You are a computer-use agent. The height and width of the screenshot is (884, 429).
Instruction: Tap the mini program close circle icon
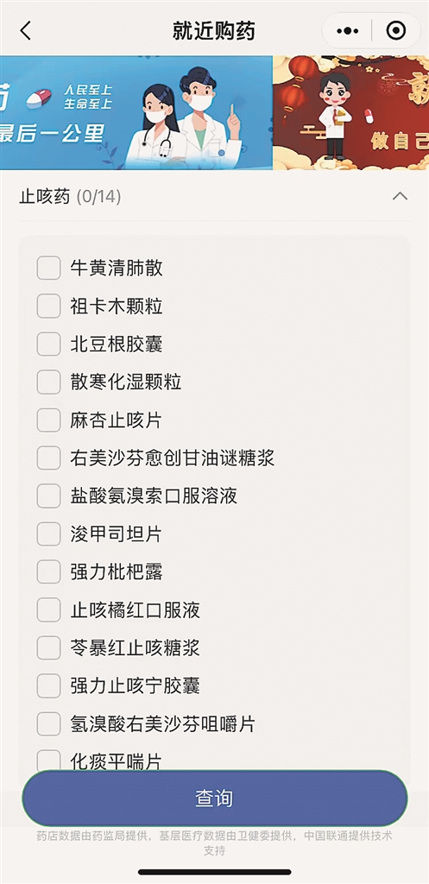tap(396, 30)
